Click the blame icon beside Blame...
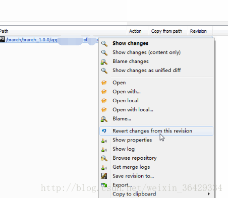Screen dimensions: 228x198 click(104, 119)
